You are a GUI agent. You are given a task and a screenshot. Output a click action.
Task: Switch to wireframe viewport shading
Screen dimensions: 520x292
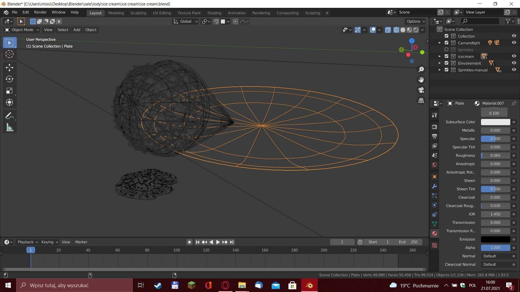tap(396, 30)
